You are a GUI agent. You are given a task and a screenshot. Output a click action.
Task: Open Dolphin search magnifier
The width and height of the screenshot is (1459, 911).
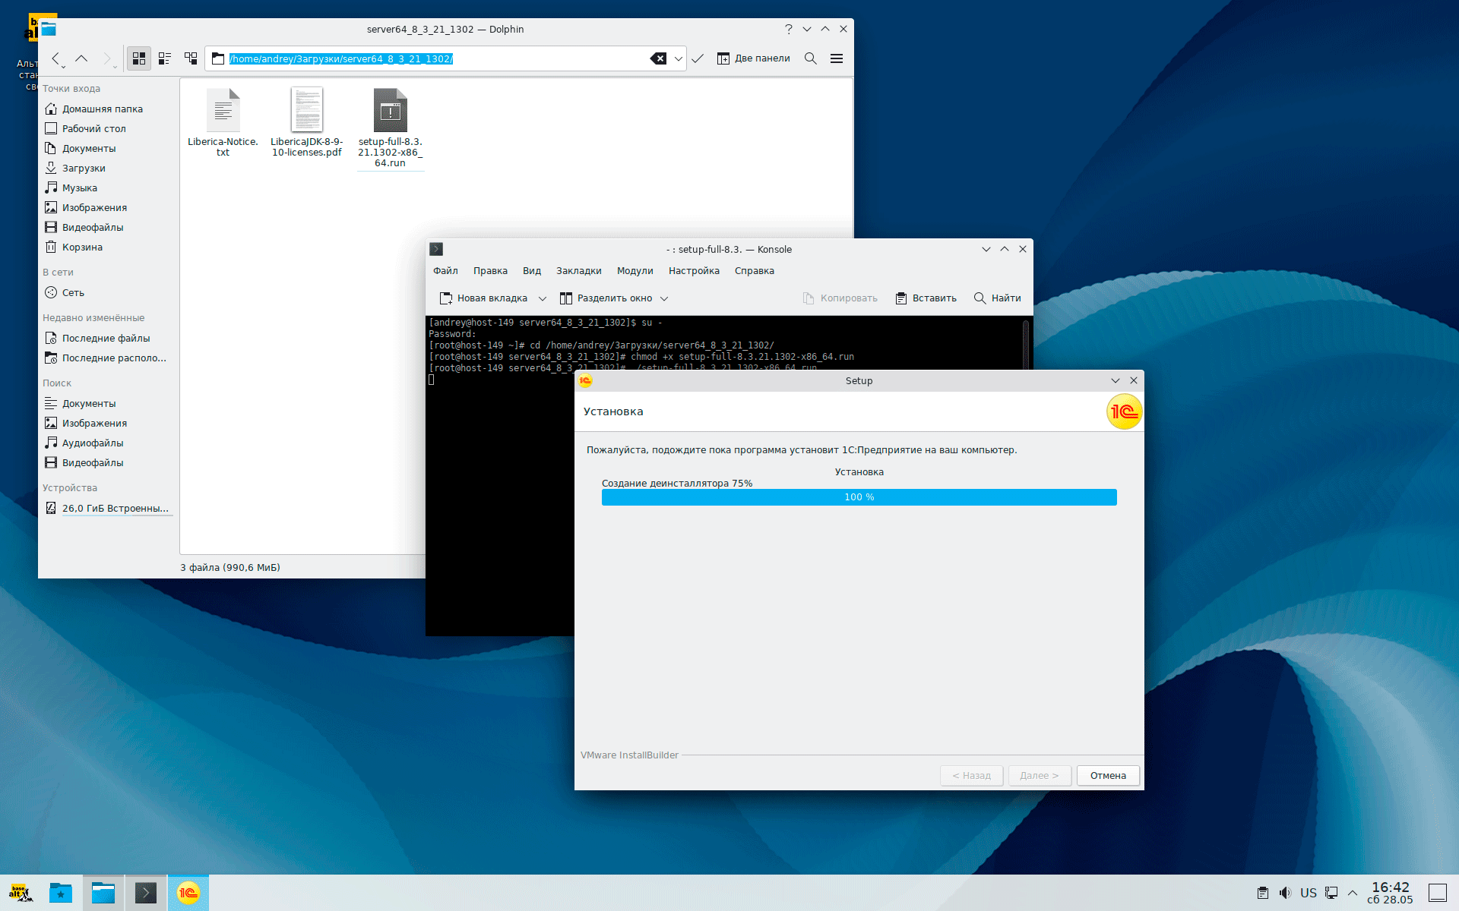tap(811, 58)
